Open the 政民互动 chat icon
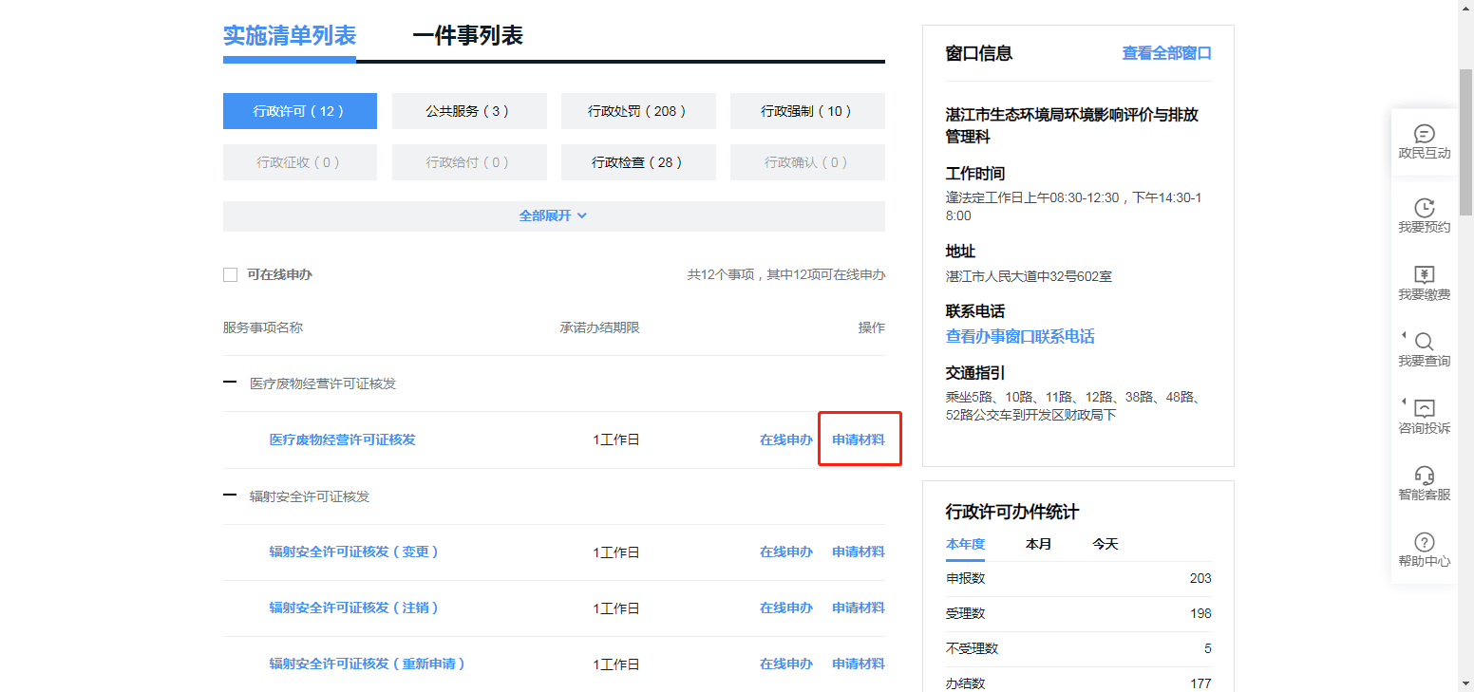Screen dimensions: 1474x692 tap(1424, 135)
